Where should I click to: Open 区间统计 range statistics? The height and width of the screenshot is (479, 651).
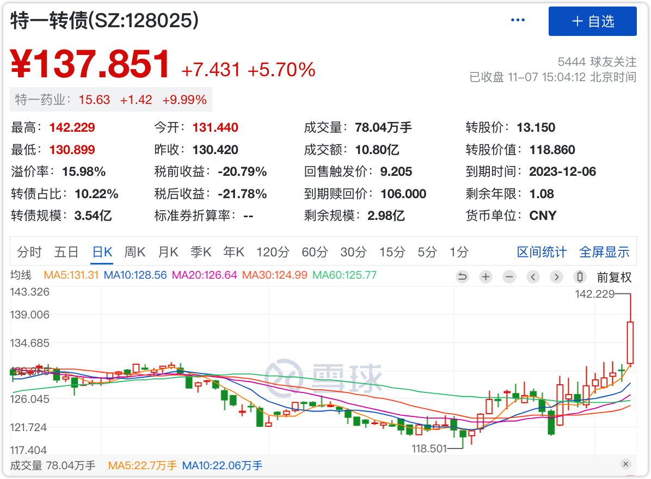(x=542, y=252)
